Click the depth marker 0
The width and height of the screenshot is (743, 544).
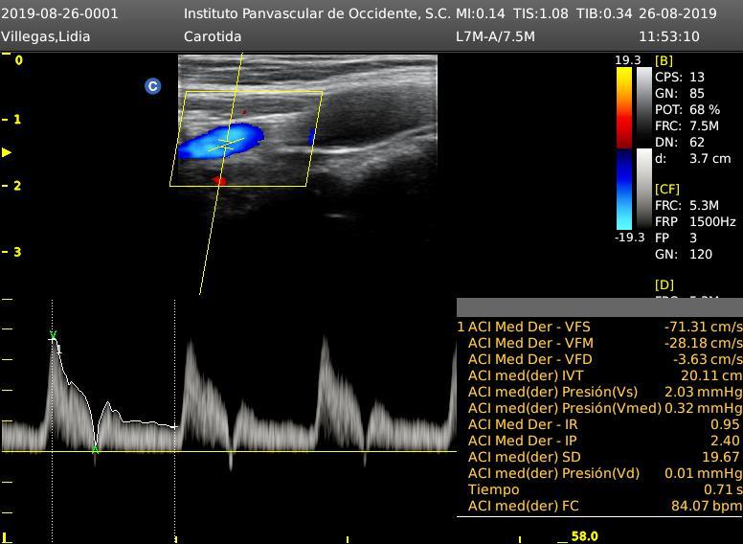[x=18, y=60]
